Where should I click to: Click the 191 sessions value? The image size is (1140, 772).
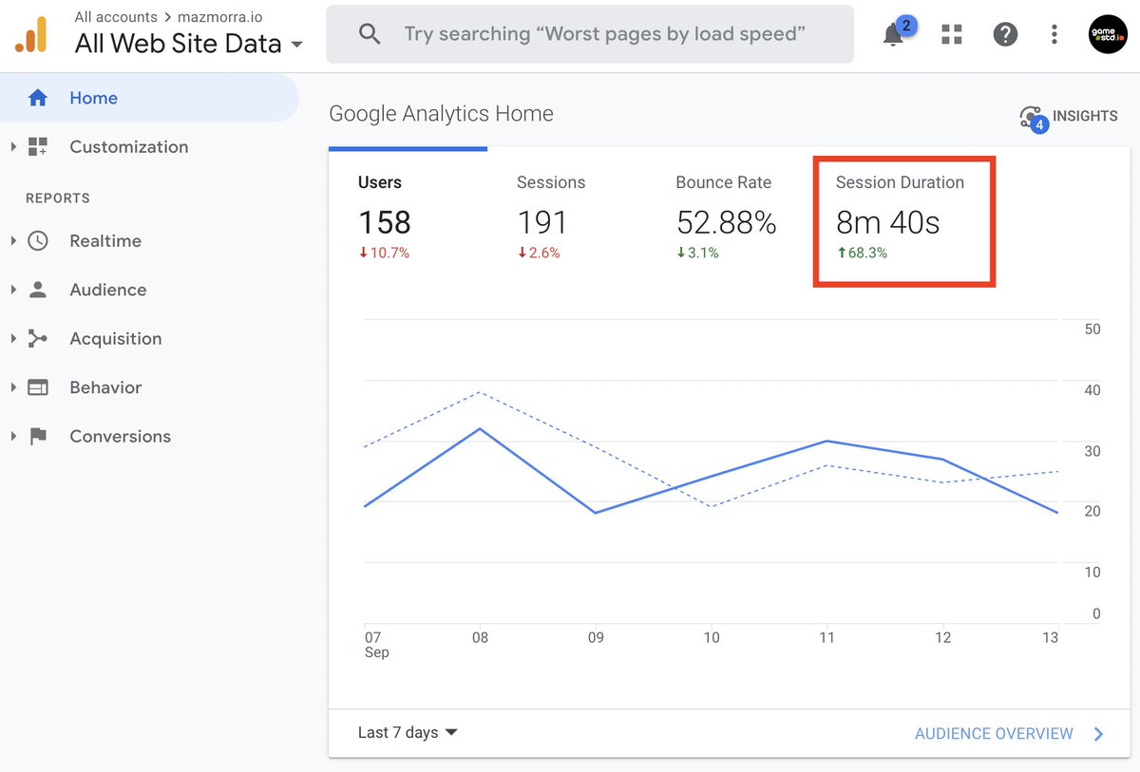(x=541, y=222)
